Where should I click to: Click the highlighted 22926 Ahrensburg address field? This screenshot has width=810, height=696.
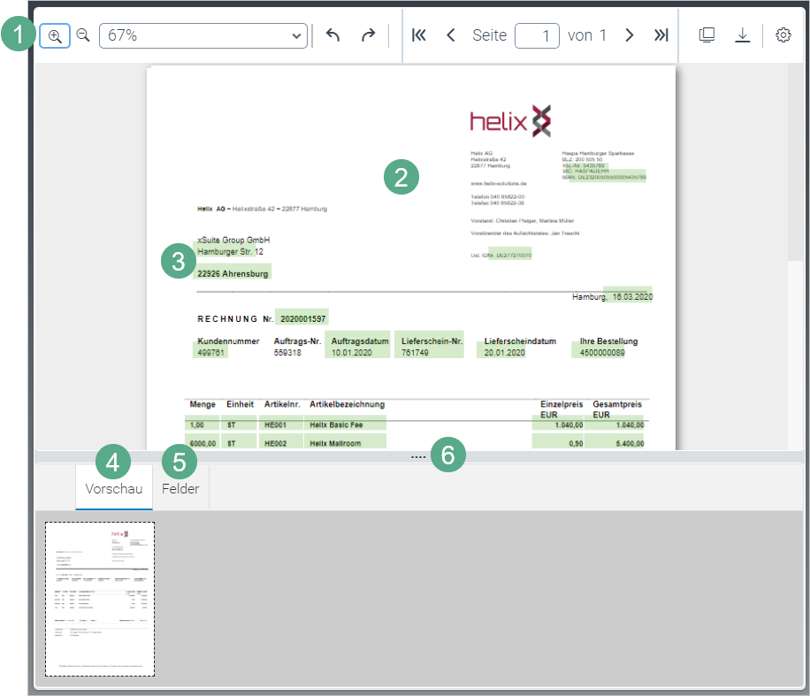pos(233,273)
